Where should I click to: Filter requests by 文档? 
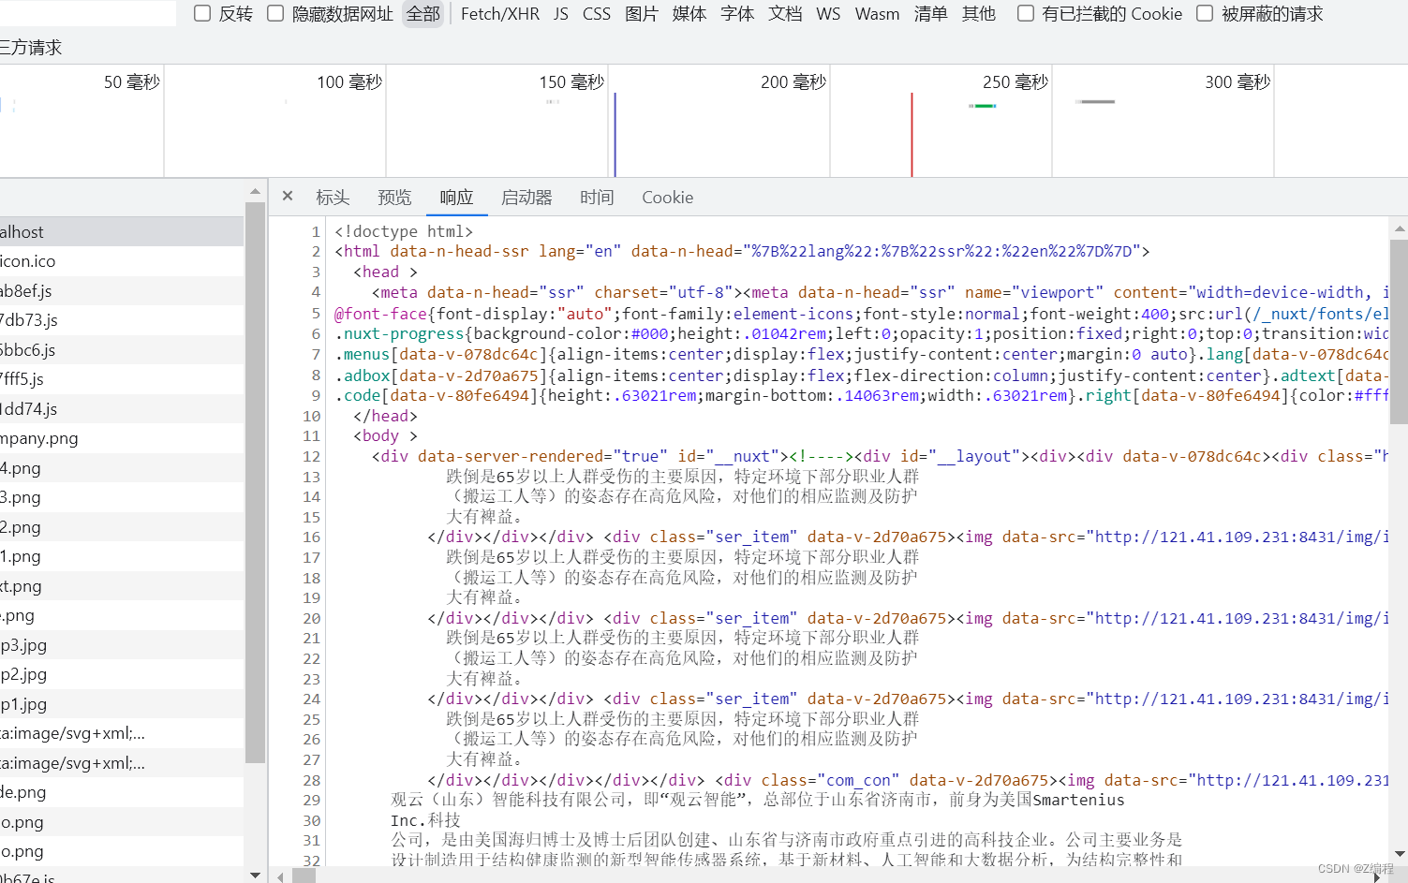(785, 14)
